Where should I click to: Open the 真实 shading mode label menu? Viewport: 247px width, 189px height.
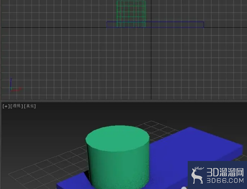tap(30, 106)
